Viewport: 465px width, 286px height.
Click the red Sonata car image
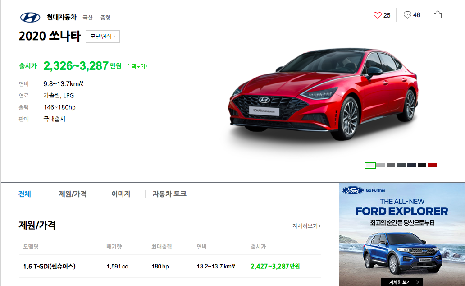coord(323,95)
